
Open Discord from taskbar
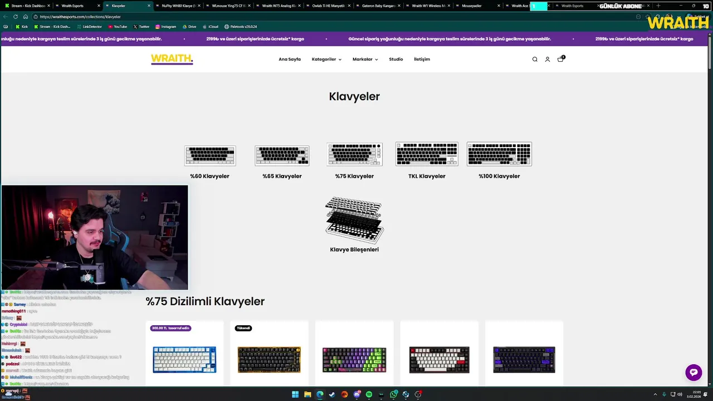click(x=356, y=394)
